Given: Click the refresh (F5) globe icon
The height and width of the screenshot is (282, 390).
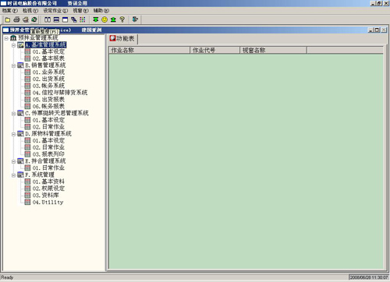Looking at the screenshot, I should pyautogui.click(x=34, y=19).
